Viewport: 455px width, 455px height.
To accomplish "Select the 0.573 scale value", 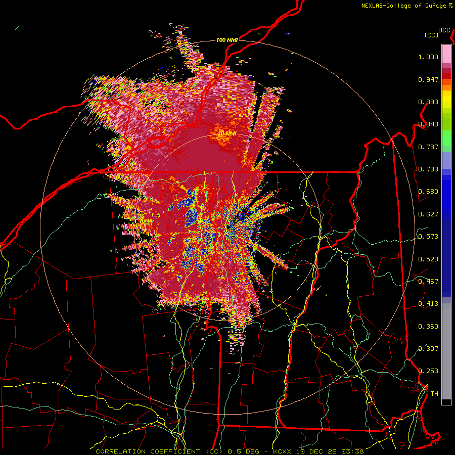I will (x=428, y=236).
